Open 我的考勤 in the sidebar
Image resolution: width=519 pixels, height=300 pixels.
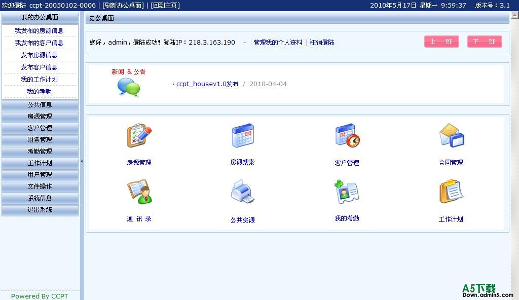coord(39,92)
